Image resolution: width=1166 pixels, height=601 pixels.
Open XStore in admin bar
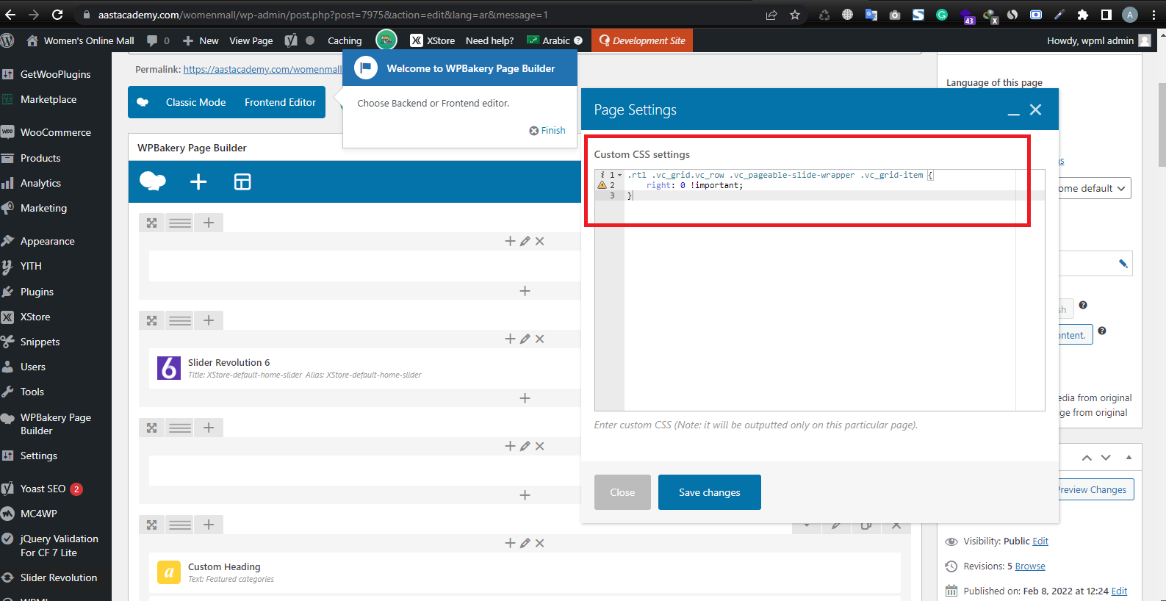(433, 40)
